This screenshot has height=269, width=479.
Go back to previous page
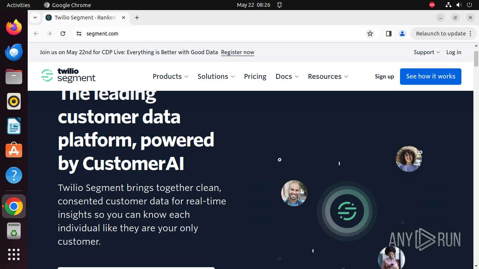point(36,34)
